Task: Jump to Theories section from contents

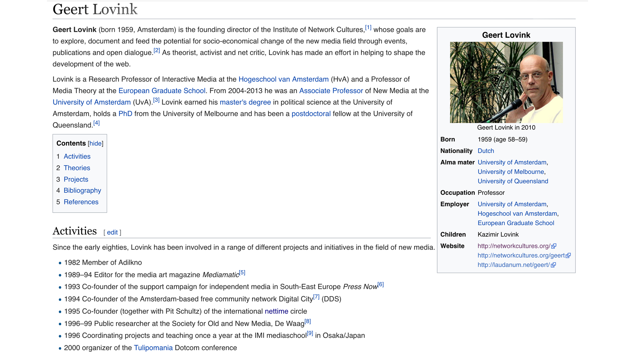Action: (77, 168)
